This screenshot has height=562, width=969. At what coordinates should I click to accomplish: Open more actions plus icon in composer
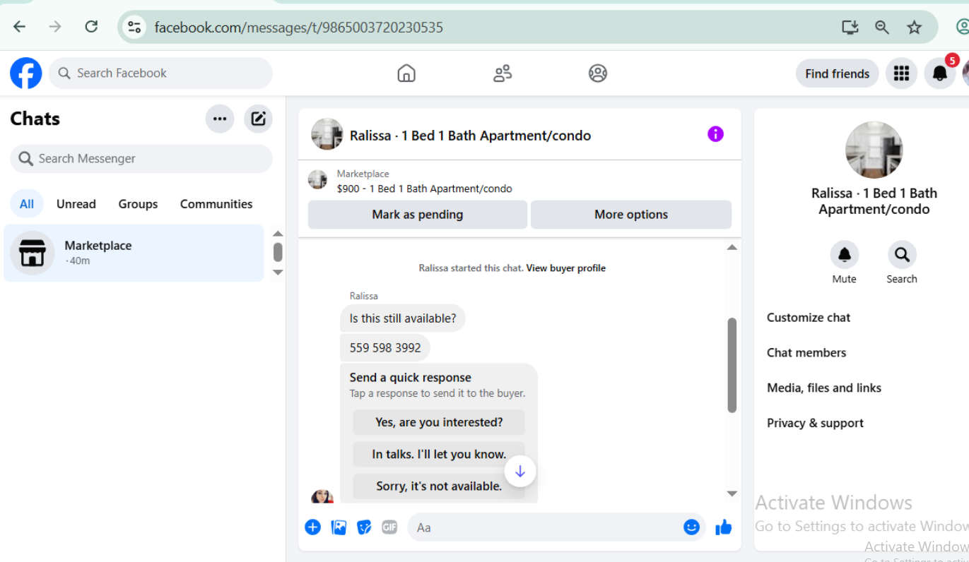[x=312, y=527]
